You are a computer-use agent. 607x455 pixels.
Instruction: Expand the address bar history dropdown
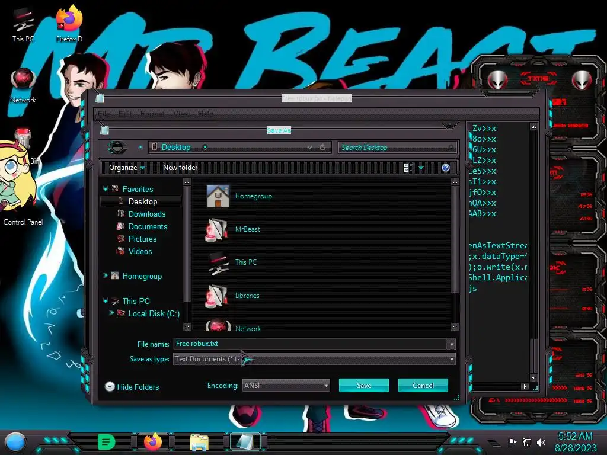[x=309, y=148]
